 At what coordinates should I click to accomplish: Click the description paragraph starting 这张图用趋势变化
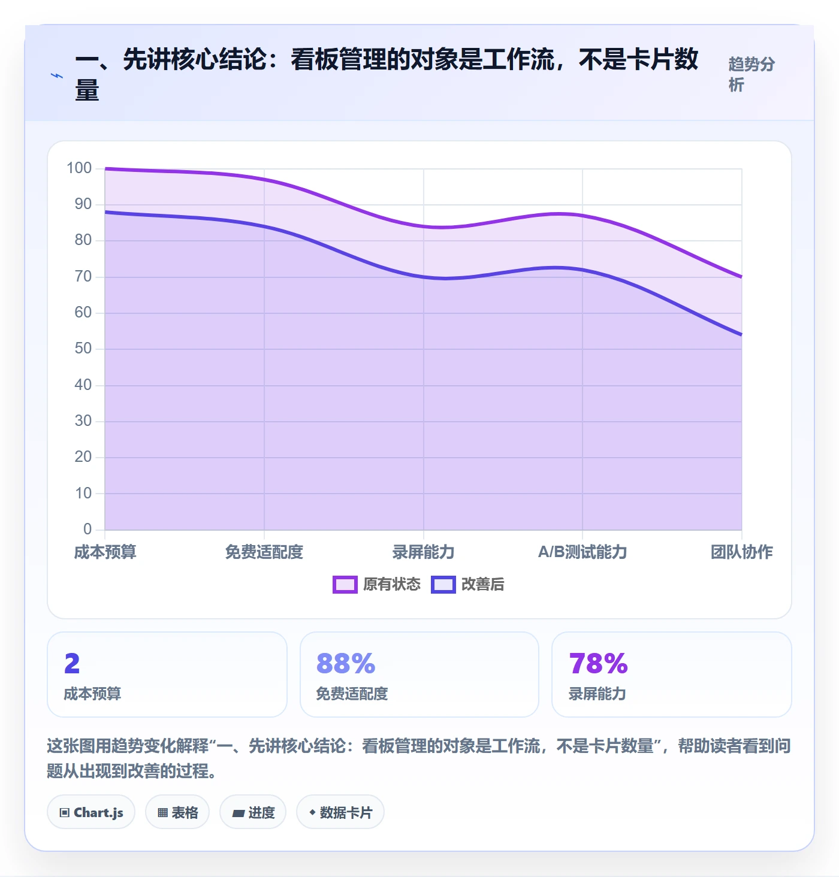(x=419, y=758)
